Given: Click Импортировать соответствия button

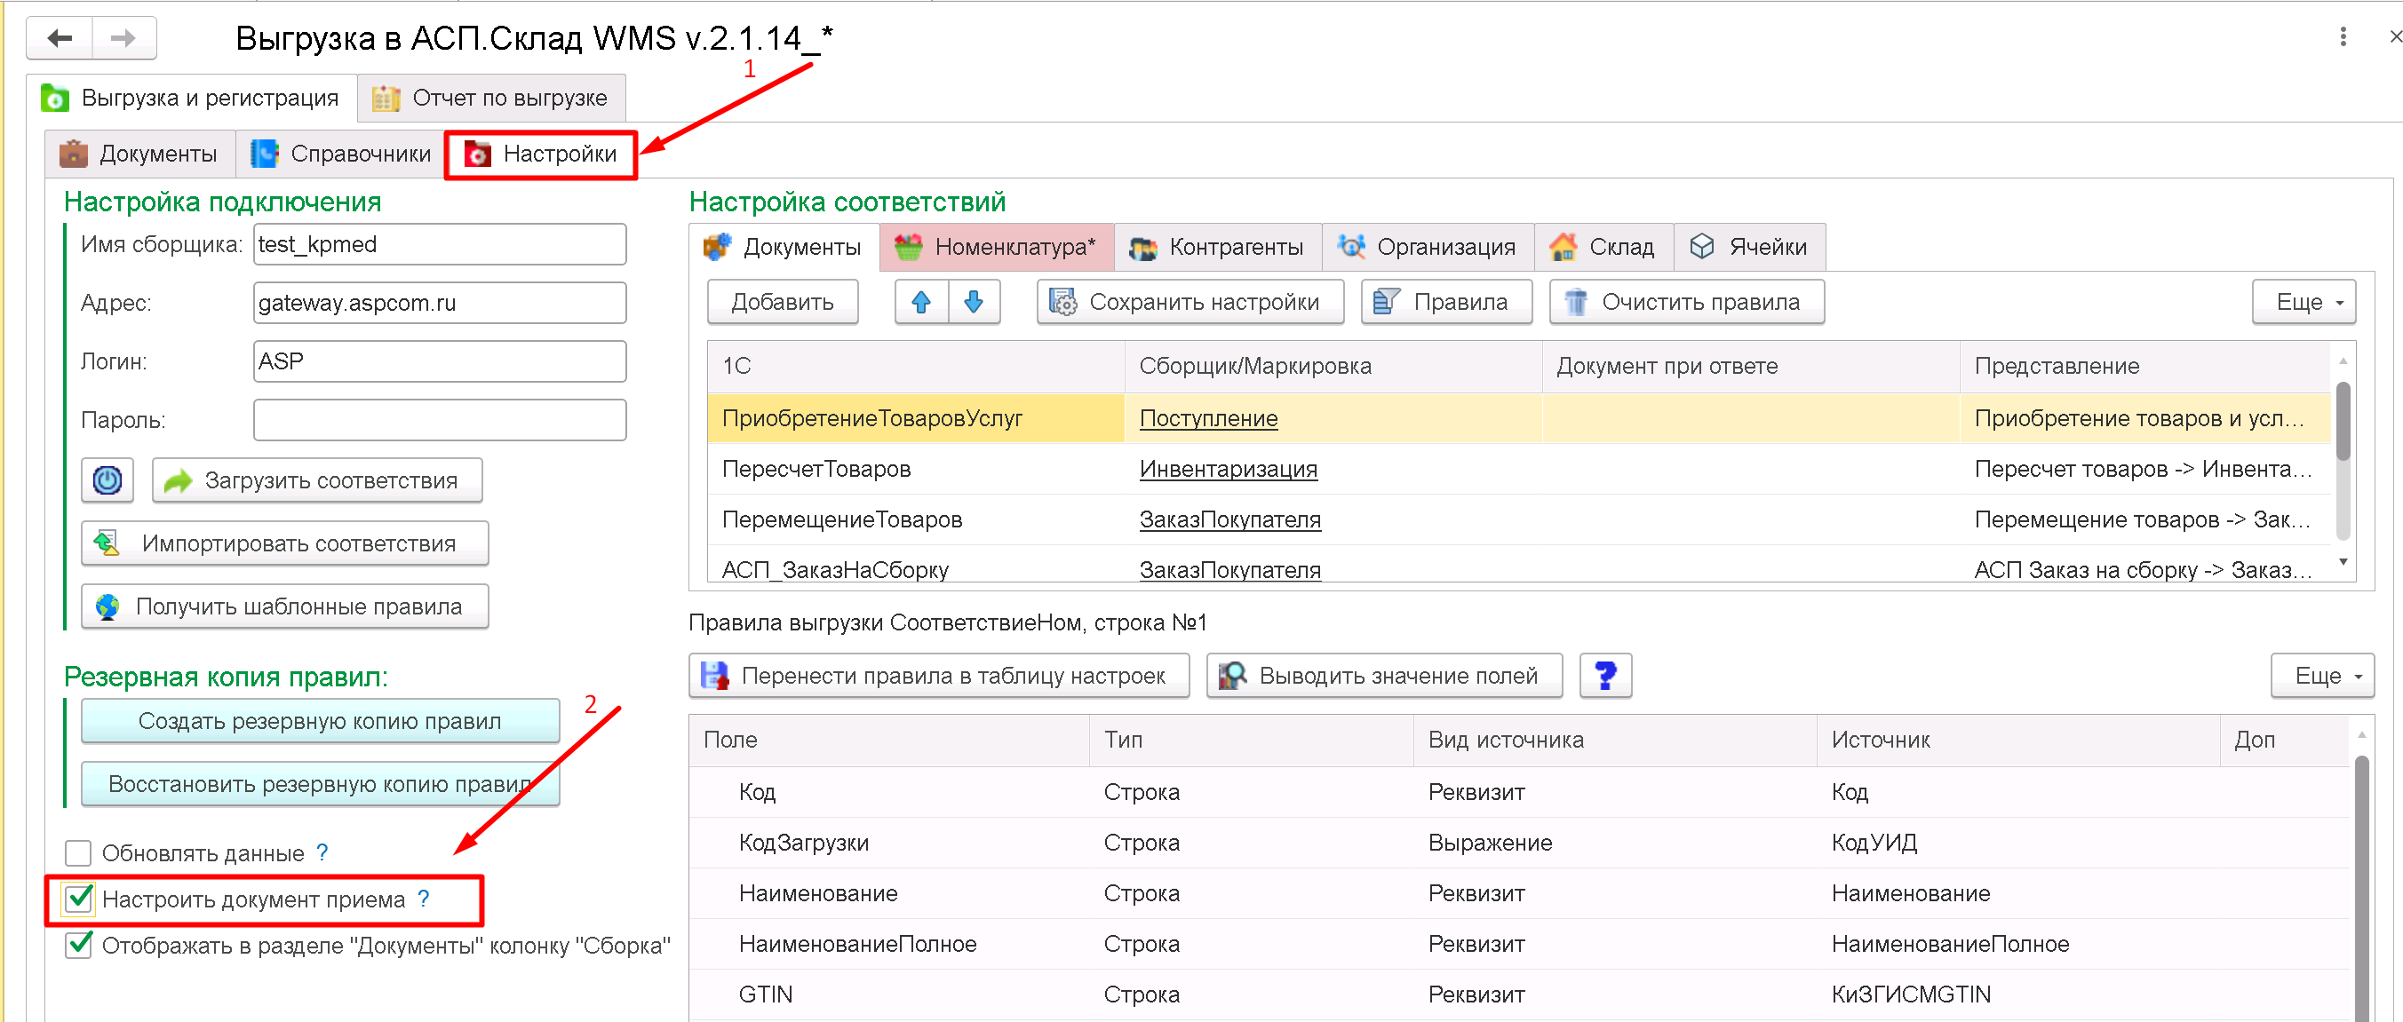Looking at the screenshot, I should [284, 543].
